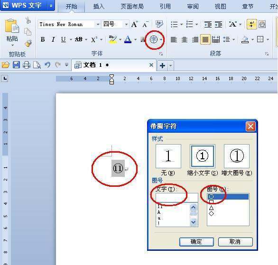This screenshot has width=278, height=265.
Task: Switch to 视图 tab
Action: click(x=221, y=7)
